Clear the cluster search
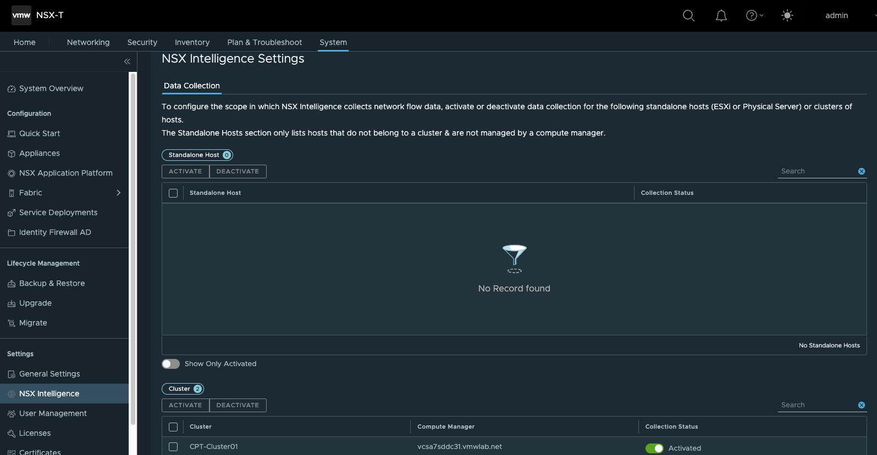The width and height of the screenshot is (877, 455). tap(862, 405)
